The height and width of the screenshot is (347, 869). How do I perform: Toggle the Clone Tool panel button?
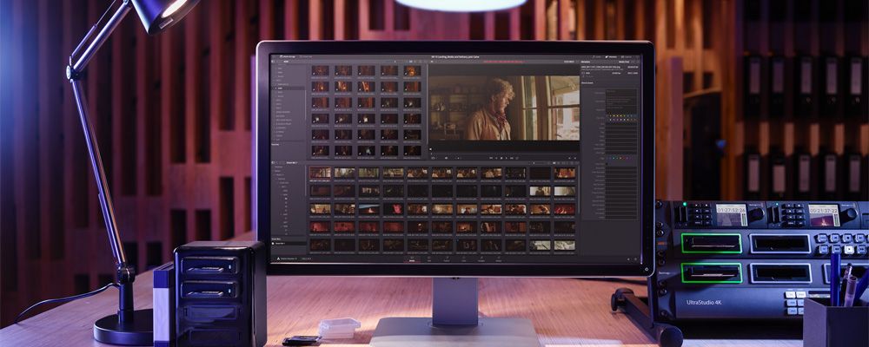306,56
